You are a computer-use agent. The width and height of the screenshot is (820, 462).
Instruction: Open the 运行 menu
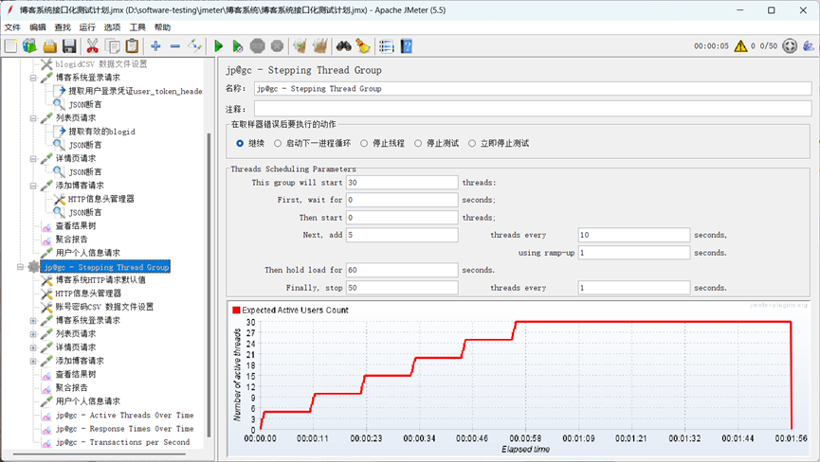click(87, 27)
